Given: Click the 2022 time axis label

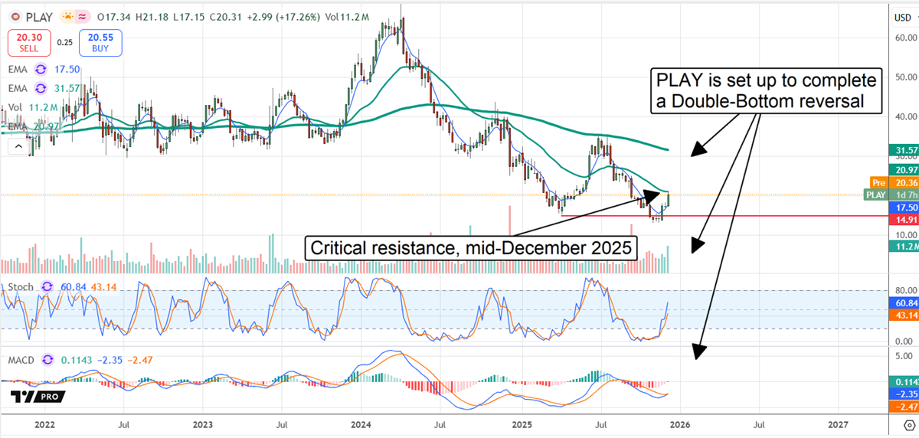Looking at the screenshot, I should point(45,423).
